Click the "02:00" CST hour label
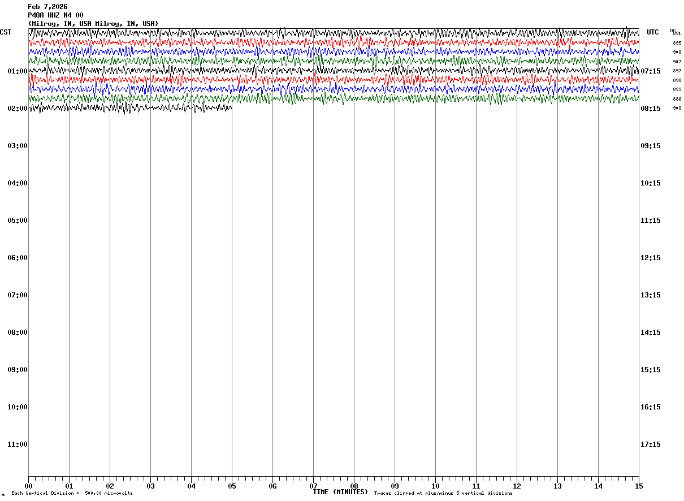Viewport: 684px width, 501px height. click(18, 109)
